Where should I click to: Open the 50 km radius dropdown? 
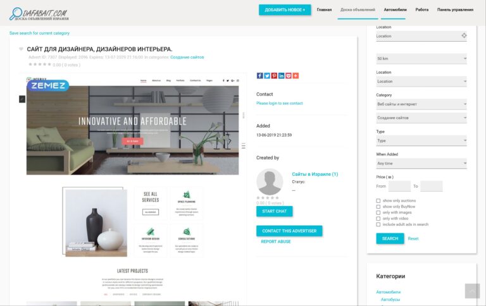pyautogui.click(x=421, y=59)
